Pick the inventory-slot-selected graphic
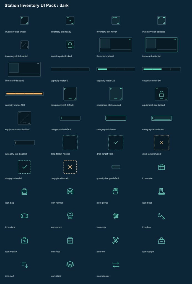The height and width of the screenshot is (284, 192). coord(161,20)
